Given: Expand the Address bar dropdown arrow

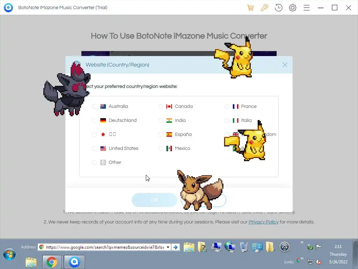Looking at the screenshot, I should point(168,247).
